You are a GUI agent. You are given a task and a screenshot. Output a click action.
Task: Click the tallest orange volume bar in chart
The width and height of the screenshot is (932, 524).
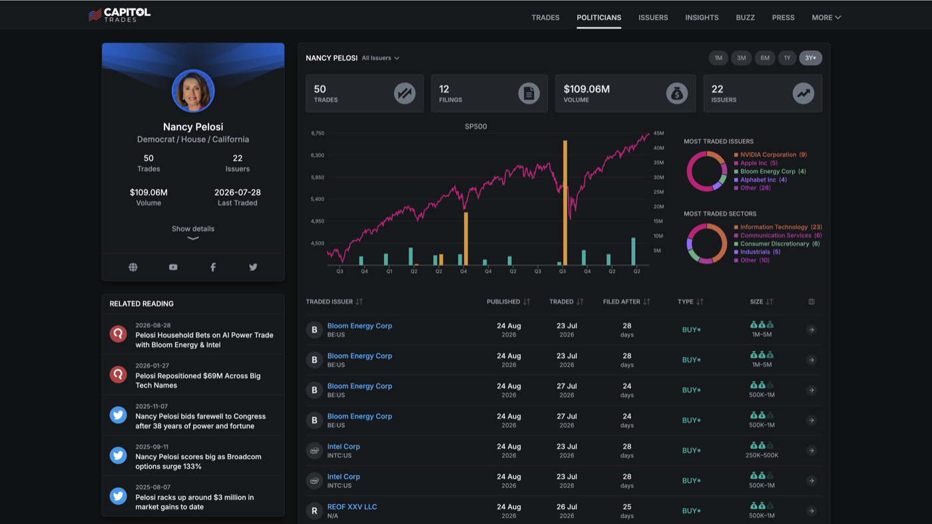(x=565, y=203)
